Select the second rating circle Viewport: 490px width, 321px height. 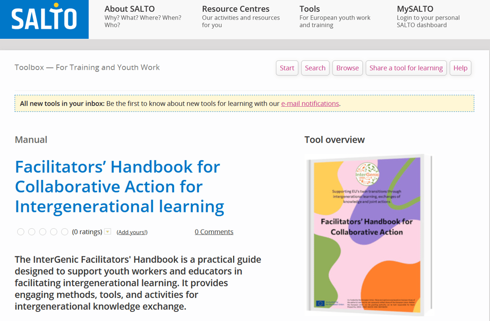32,232
